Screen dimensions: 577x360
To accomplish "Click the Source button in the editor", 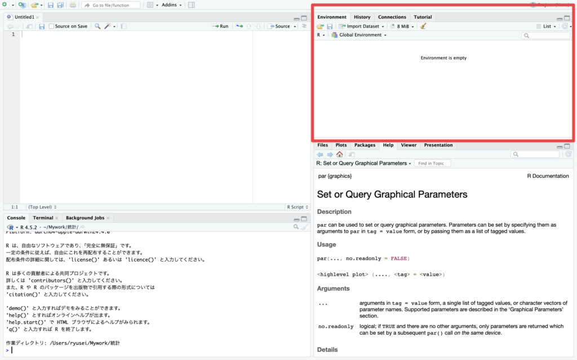I will pos(279,26).
